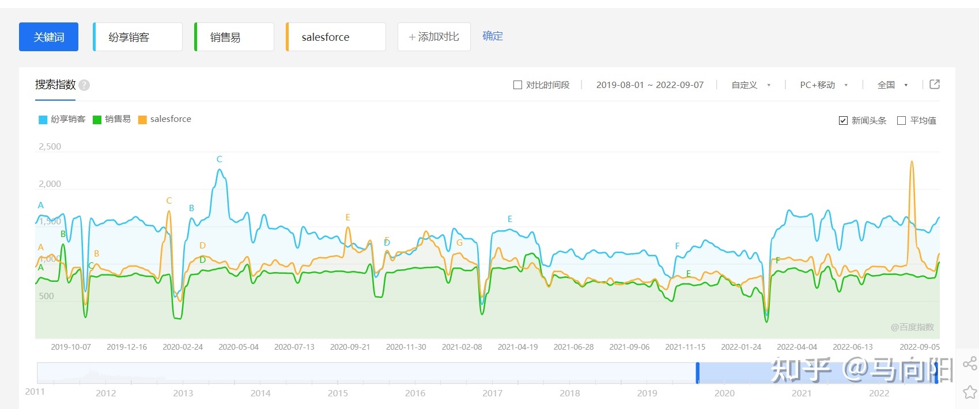Click the star favorite icon at bottom right
The width and height of the screenshot is (979, 409).
click(x=970, y=392)
